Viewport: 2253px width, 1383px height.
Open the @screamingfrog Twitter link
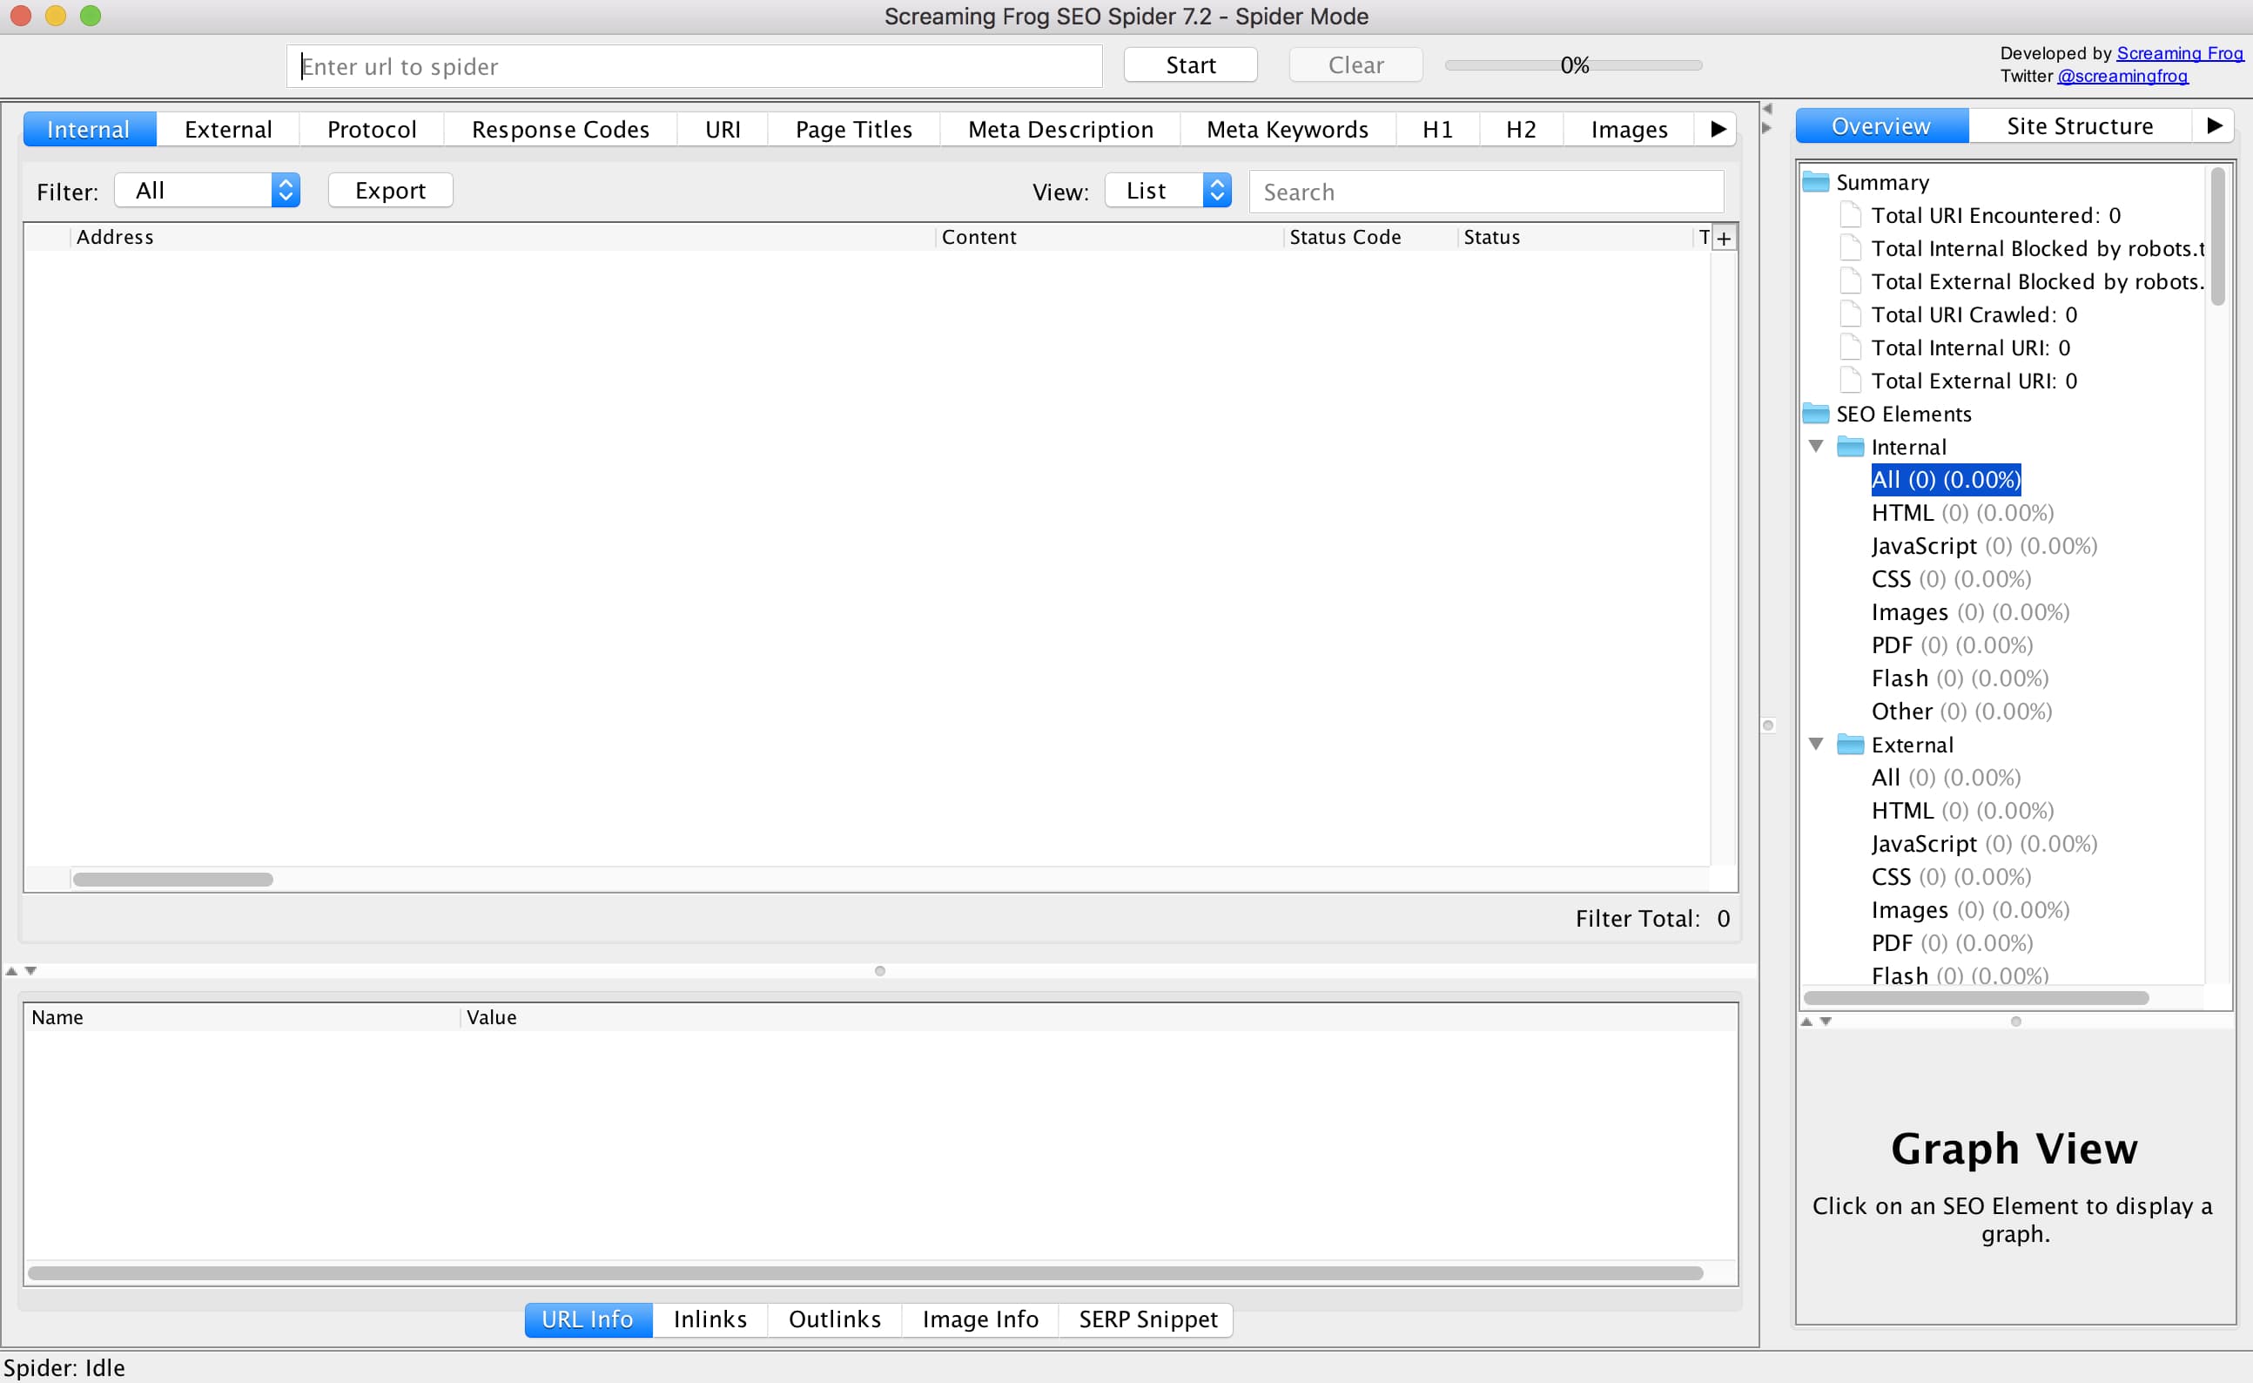(2122, 76)
